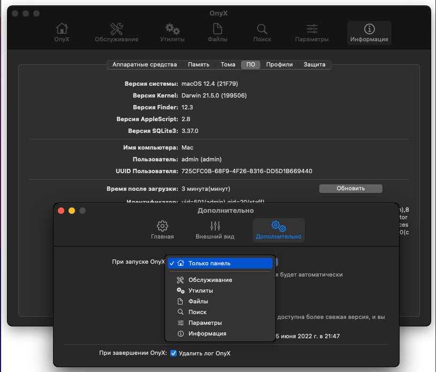Choose Утилиты in startup dropdown list
Screen dimensions: 436x372
point(220,291)
